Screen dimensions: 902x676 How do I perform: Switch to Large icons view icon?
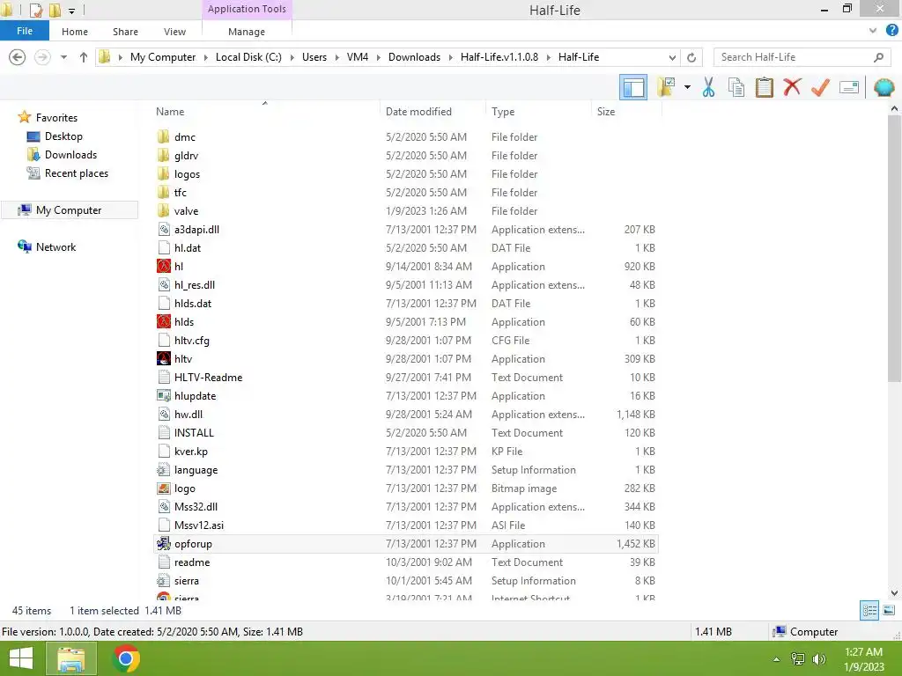click(889, 610)
